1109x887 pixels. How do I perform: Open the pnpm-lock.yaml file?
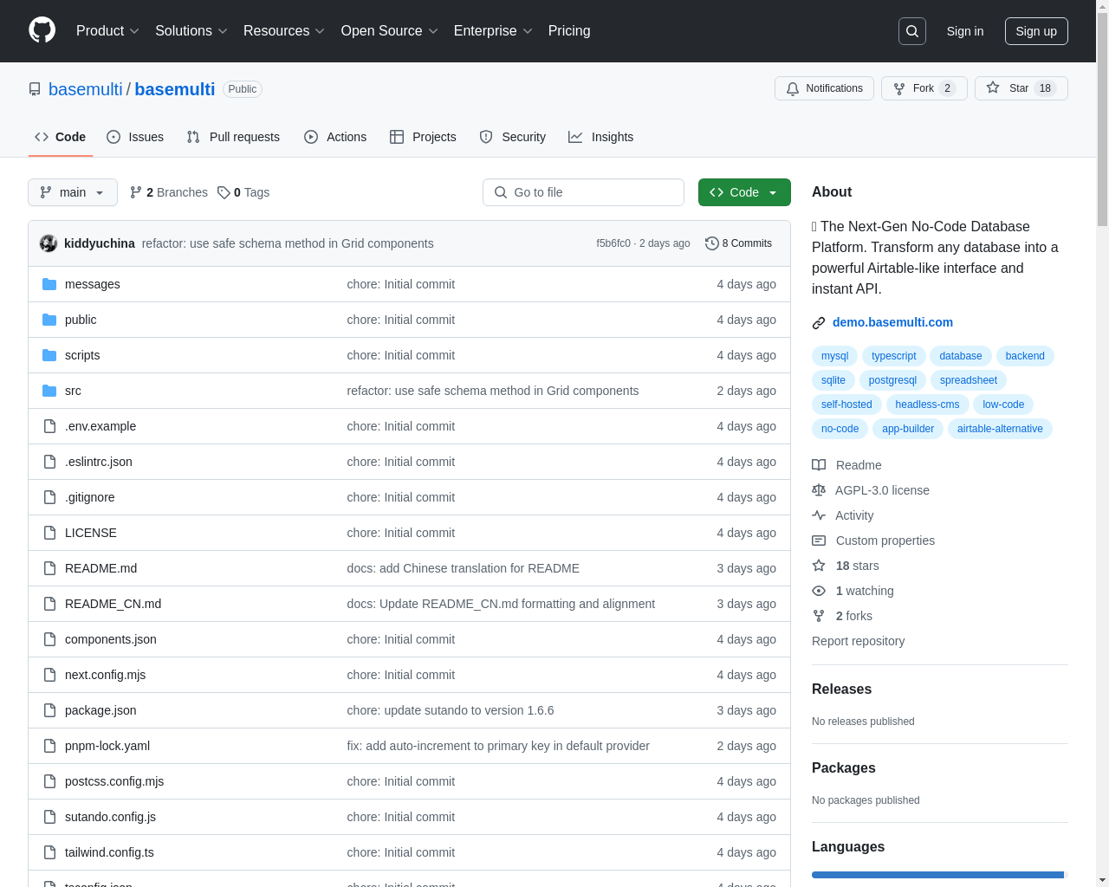pos(107,746)
